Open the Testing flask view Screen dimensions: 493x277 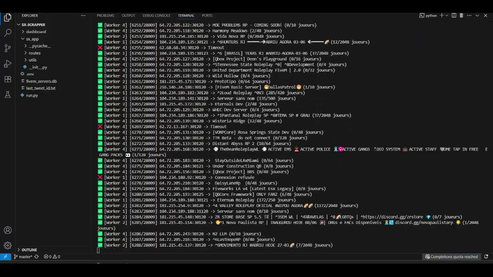coord(8,94)
